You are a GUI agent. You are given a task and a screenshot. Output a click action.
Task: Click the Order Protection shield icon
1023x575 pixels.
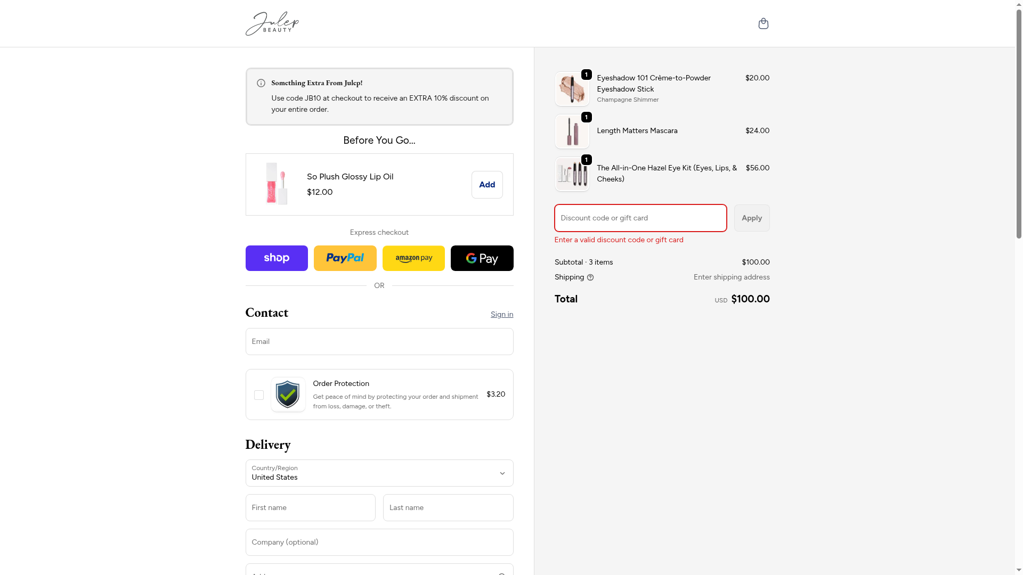pyautogui.click(x=288, y=395)
